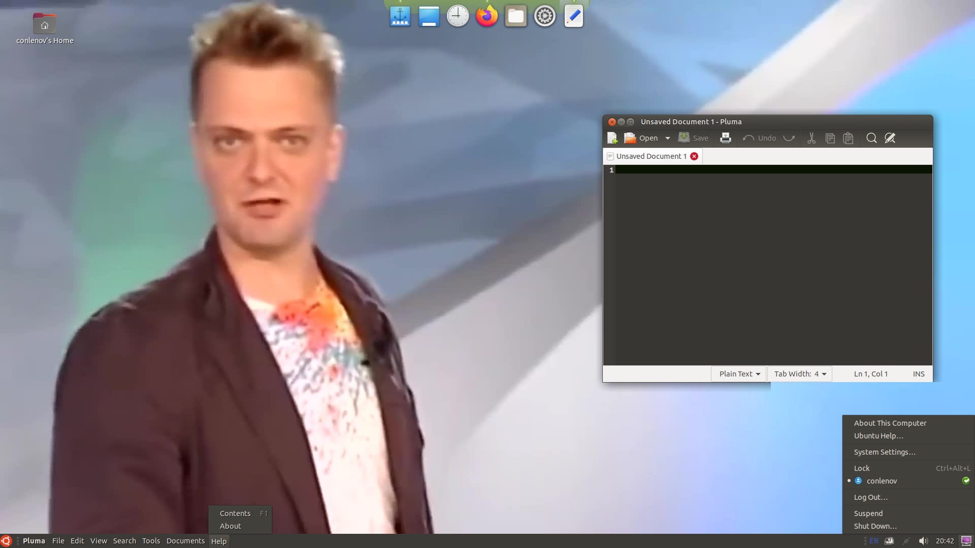Image resolution: width=975 pixels, height=548 pixels.
Task: Close the open Help menu
Action: click(x=219, y=541)
